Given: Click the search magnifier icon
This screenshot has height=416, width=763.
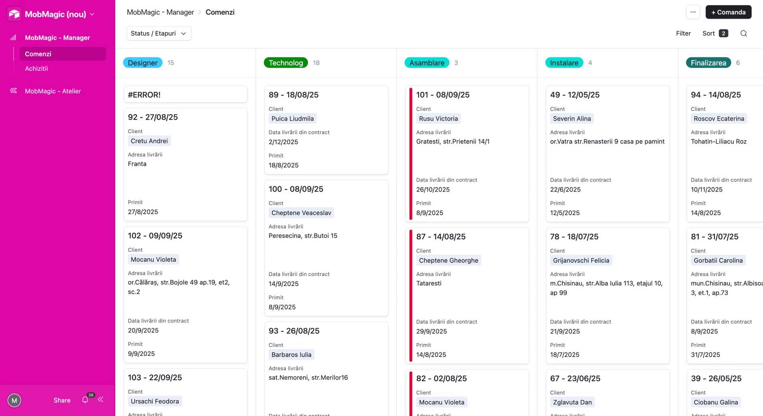Looking at the screenshot, I should click(x=744, y=33).
